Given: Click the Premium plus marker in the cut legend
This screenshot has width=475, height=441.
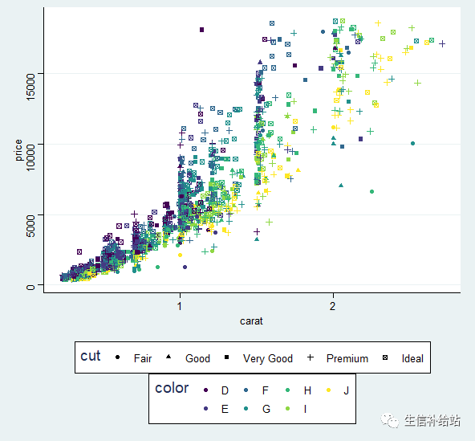Looking at the screenshot, I should pyautogui.click(x=311, y=357).
